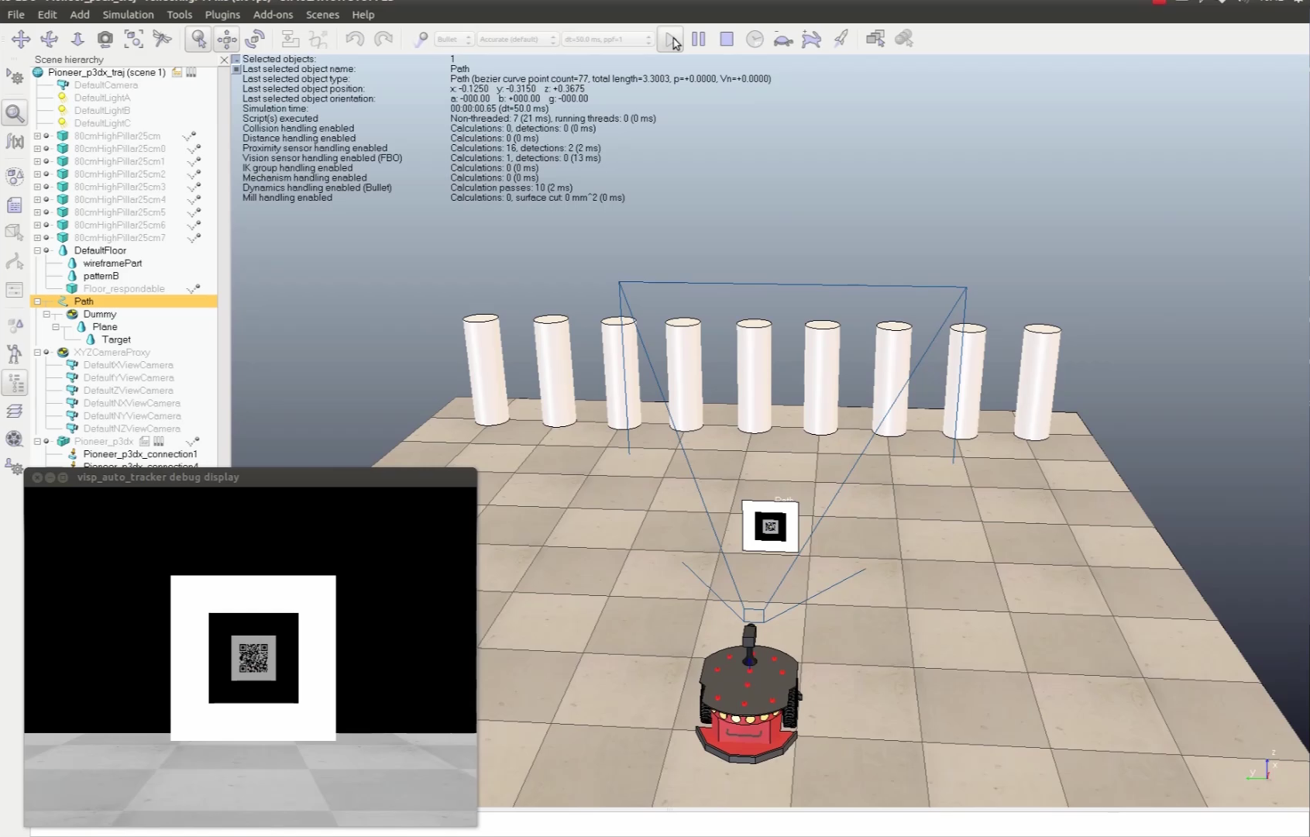Collapse the XYZCameraProxy tree node

pyautogui.click(x=37, y=353)
